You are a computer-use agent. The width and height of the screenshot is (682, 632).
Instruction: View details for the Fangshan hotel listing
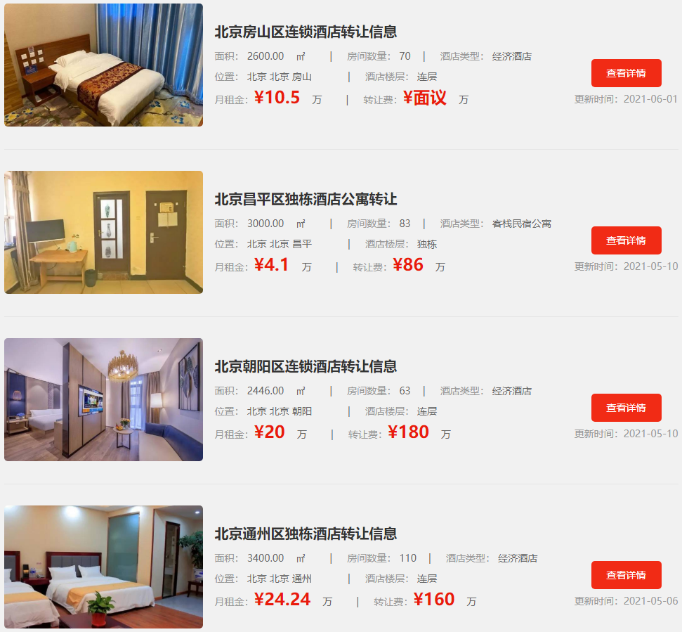(x=627, y=73)
